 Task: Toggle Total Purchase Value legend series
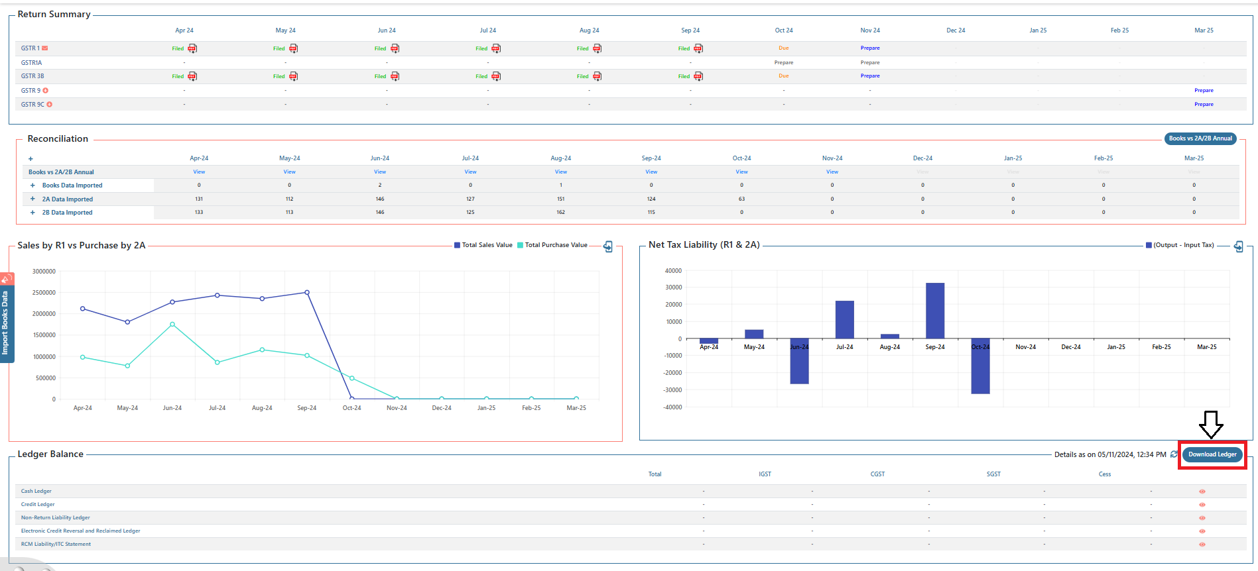(x=552, y=245)
